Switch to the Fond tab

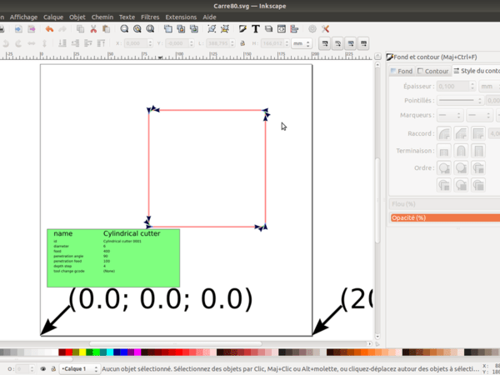(x=402, y=72)
